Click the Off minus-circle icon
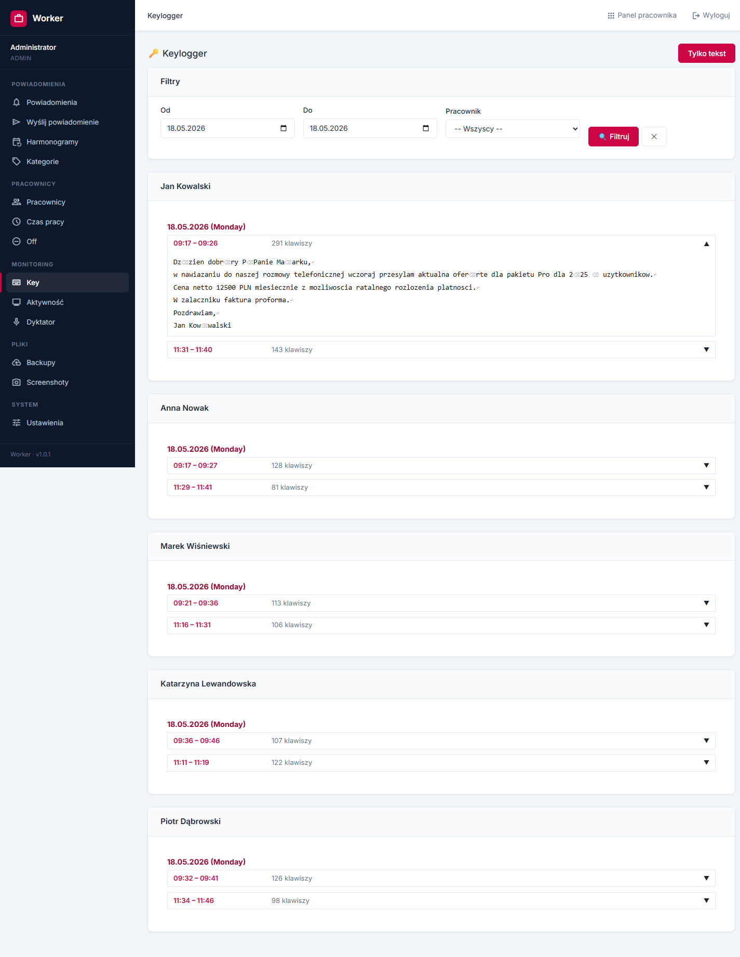Viewport: 740px width, 957px height. [17, 241]
